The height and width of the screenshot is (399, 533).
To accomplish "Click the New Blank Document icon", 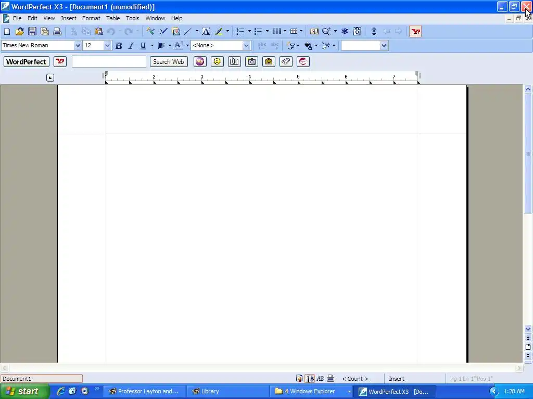I will click(x=7, y=32).
